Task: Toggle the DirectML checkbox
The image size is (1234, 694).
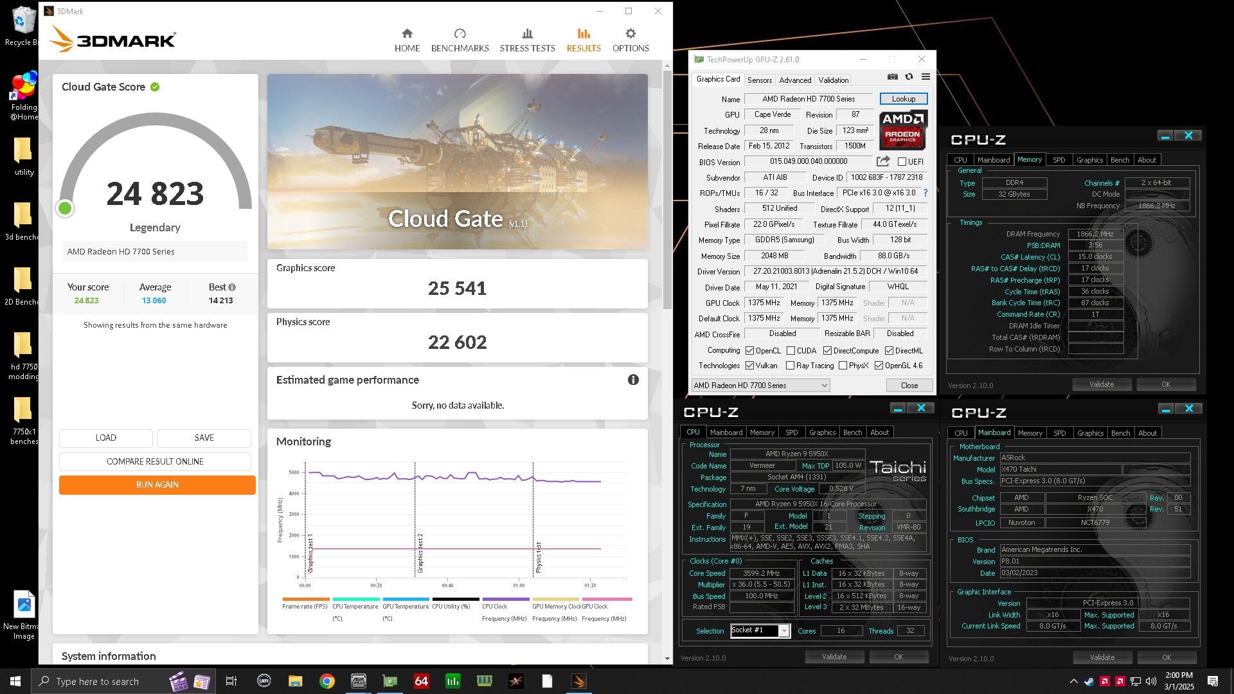Action: [x=889, y=351]
